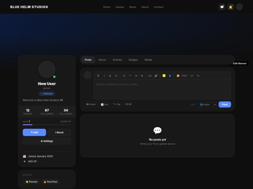Insert a bulleted list in editor
Screen dimensions: 253x189
tap(136, 76)
